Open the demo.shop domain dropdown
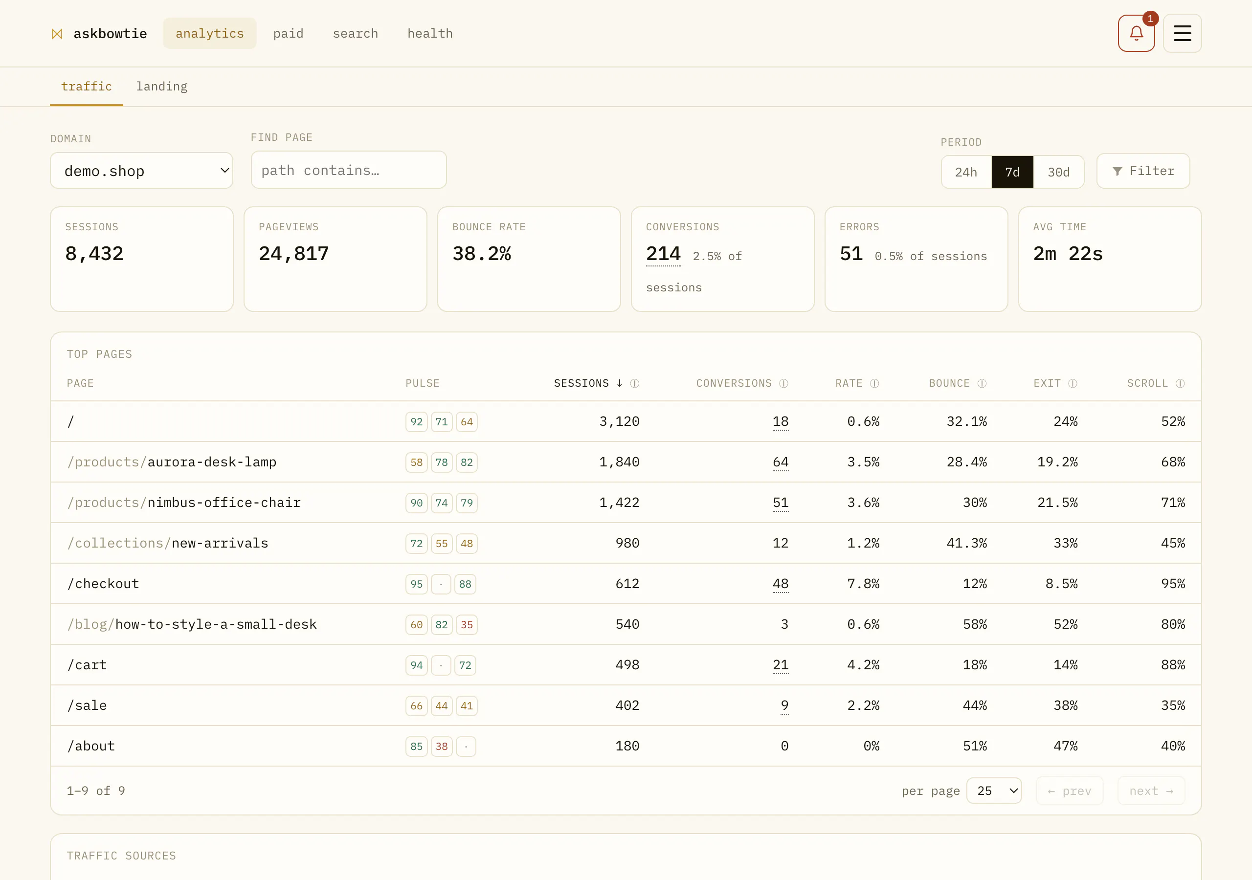The height and width of the screenshot is (880, 1252). [x=141, y=171]
